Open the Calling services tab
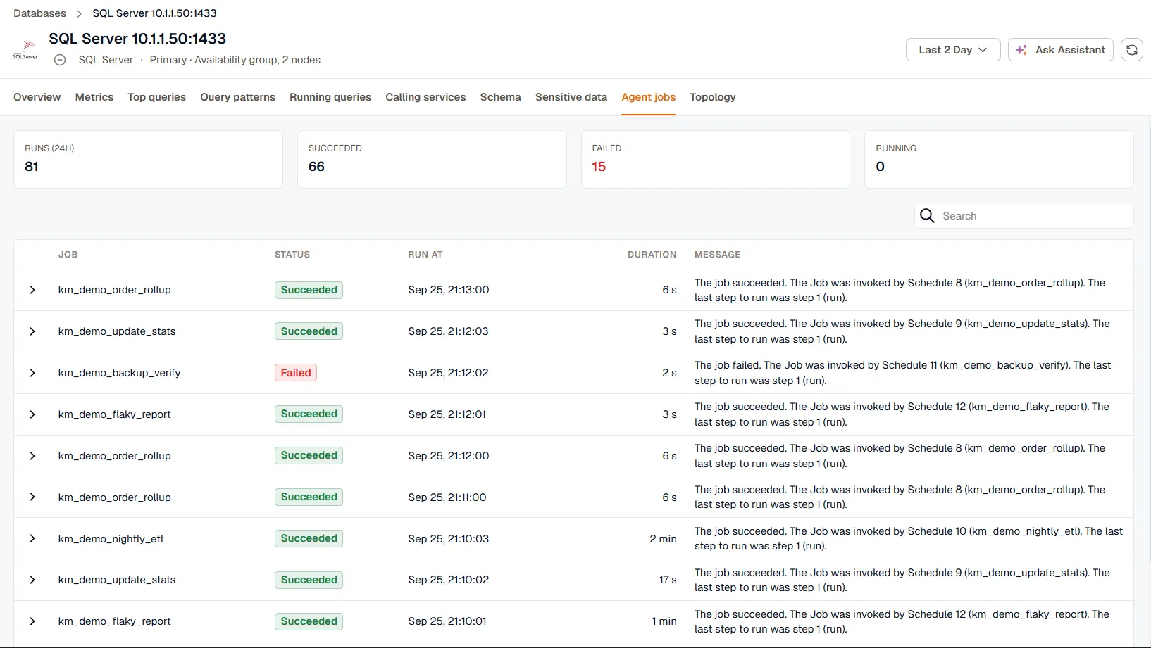1151x648 pixels. (x=425, y=97)
